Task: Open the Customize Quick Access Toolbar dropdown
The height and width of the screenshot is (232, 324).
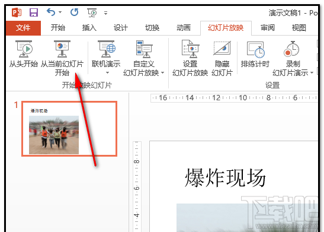Action: tap(105, 13)
